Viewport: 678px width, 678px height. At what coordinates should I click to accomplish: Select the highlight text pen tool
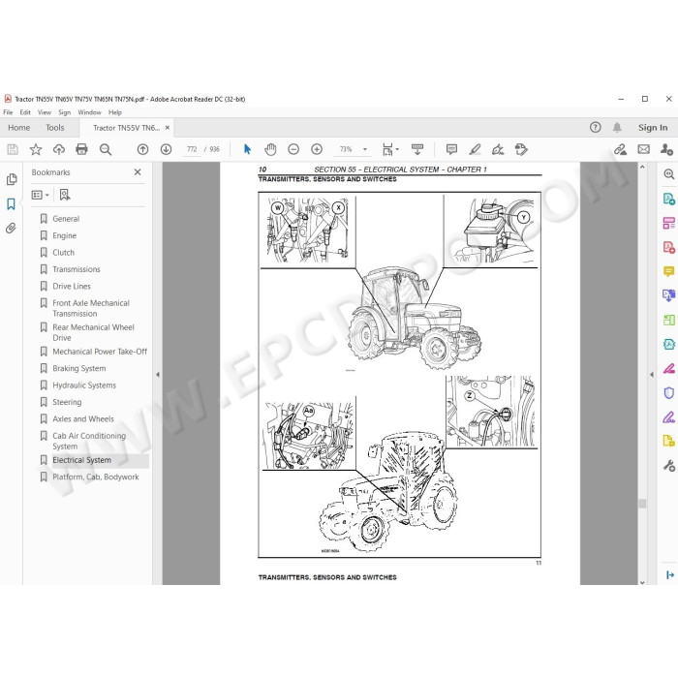tap(475, 149)
